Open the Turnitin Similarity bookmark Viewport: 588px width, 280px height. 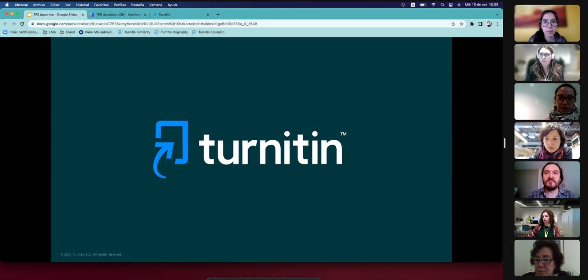134,32
